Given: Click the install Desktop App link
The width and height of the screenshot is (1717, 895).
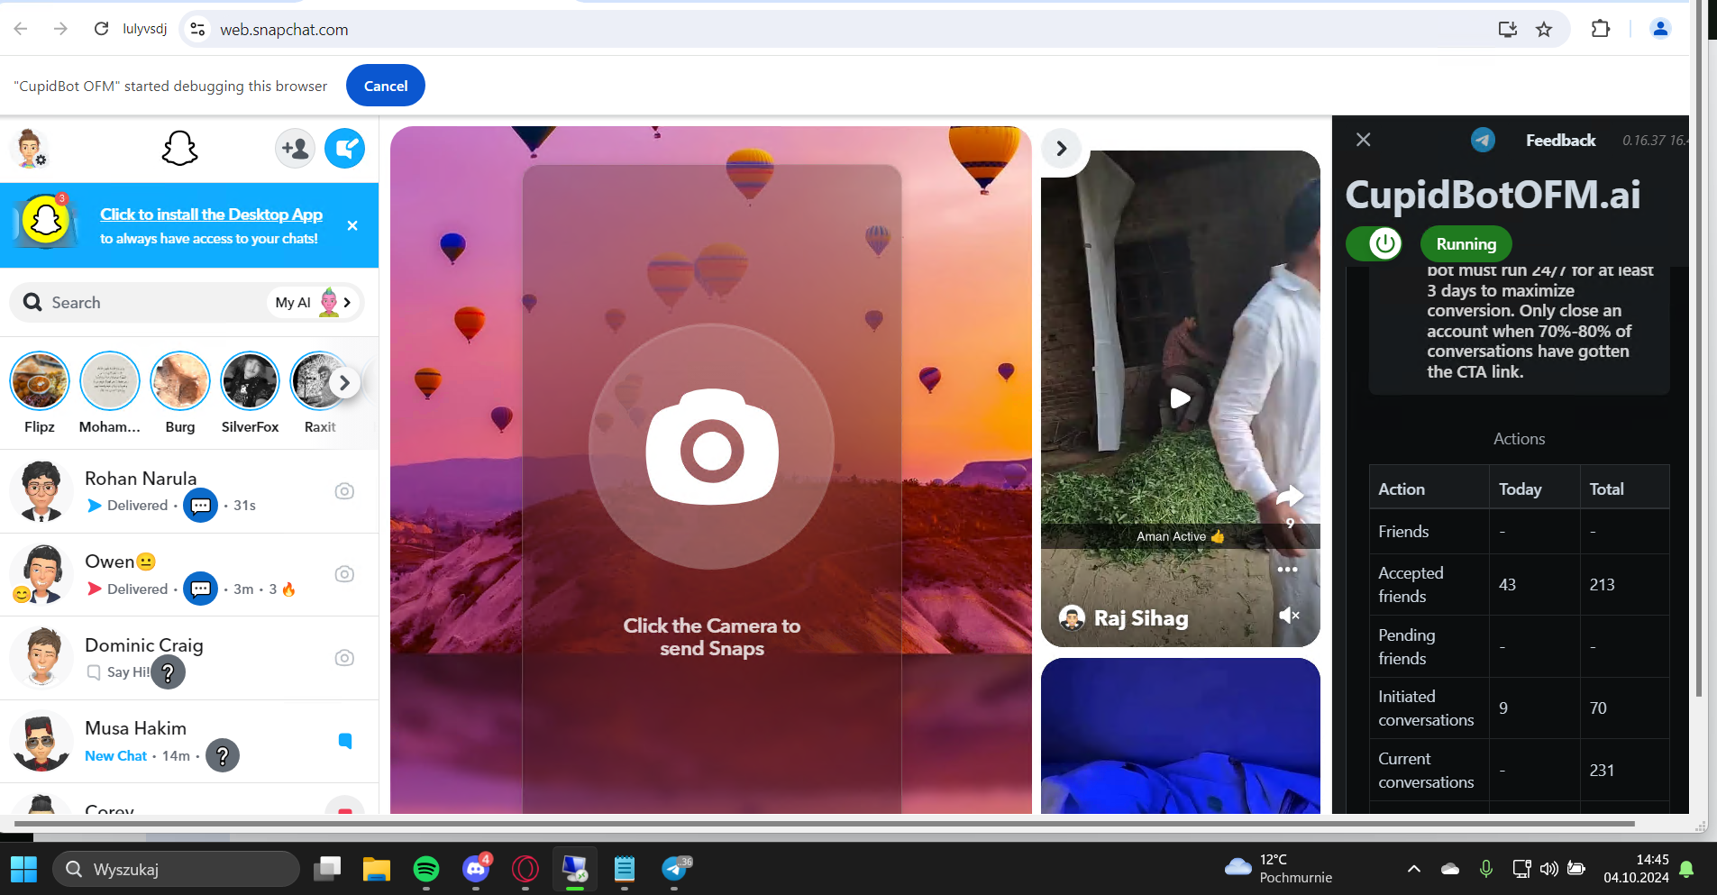Looking at the screenshot, I should coord(211,215).
